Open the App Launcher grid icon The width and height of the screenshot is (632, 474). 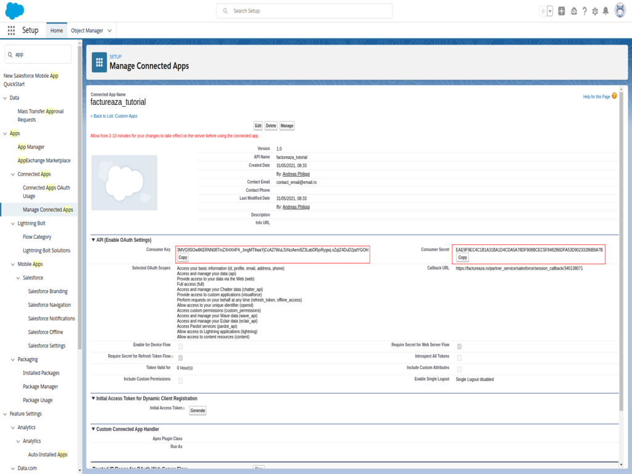coord(11,30)
